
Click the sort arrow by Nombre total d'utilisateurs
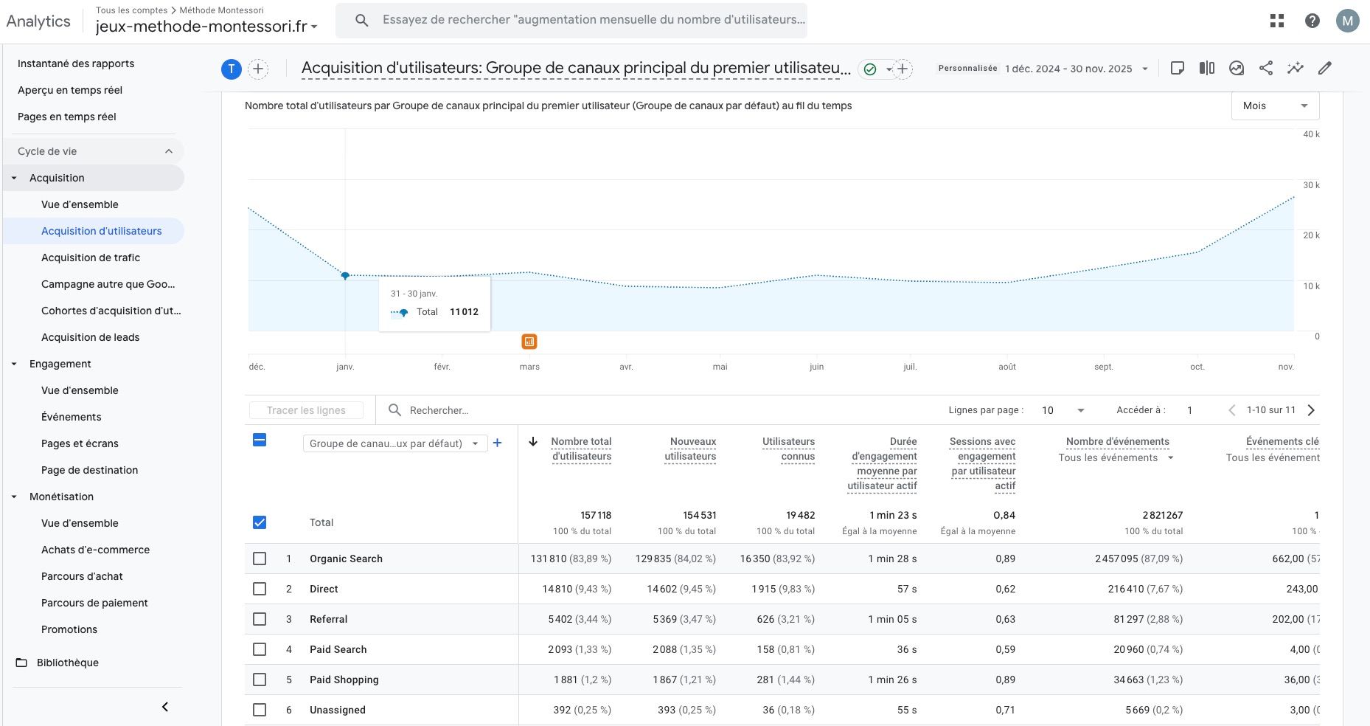(533, 441)
